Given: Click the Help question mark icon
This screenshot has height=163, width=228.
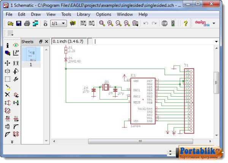Looking at the screenshot, I should pyautogui.click(x=185, y=24).
